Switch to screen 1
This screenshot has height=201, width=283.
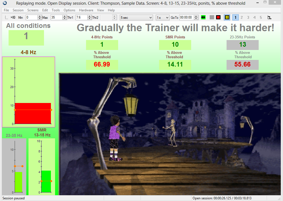coord(235,17)
